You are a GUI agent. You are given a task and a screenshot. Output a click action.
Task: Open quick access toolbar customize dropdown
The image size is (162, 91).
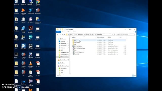click(64, 29)
